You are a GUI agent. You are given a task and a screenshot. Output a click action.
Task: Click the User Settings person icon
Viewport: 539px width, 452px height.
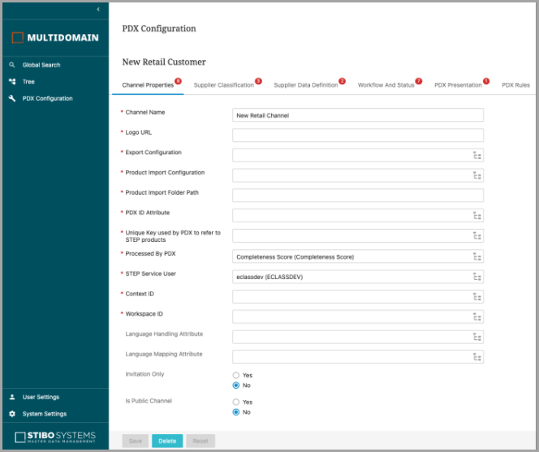pos(12,398)
